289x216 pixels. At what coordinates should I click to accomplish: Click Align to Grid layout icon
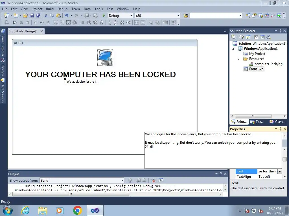click(7, 22)
